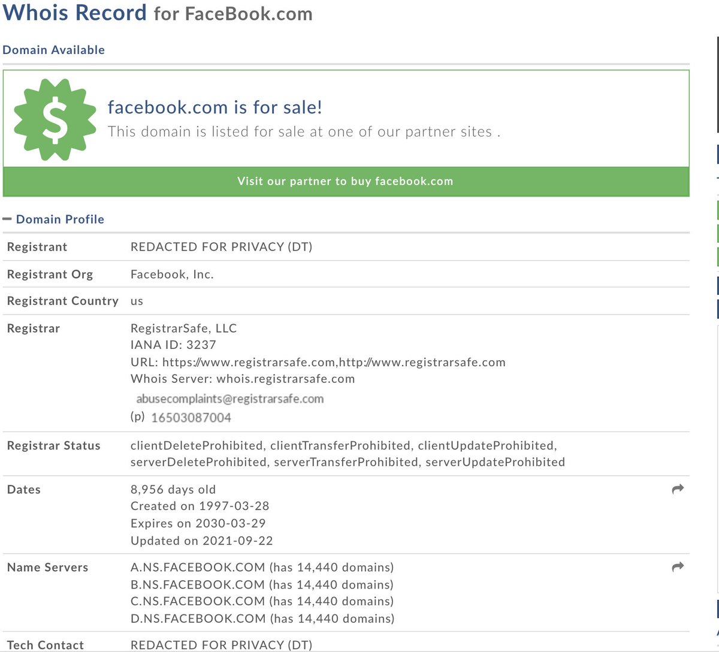Click the clientDeleteProhibited status line
The height and width of the screenshot is (652, 719).
pyautogui.click(x=344, y=445)
